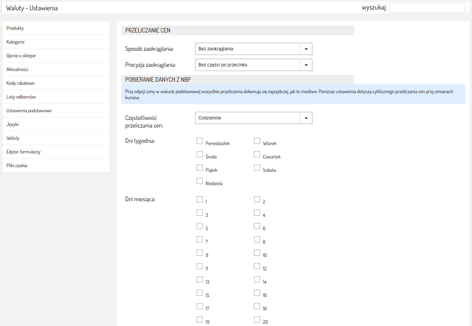Viewport: 472px width, 326px height.
Task: Open Edytor formularzy in the sidebar
Action: coord(24,152)
